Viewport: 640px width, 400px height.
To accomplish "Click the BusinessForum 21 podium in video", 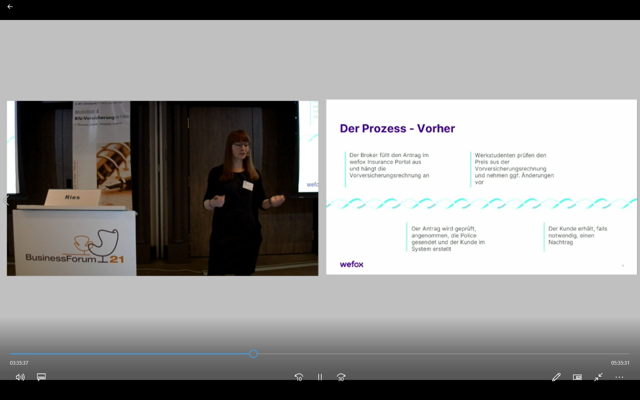I will (75, 245).
